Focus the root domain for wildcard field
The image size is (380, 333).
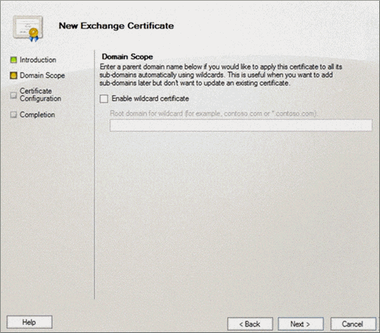tap(241, 126)
